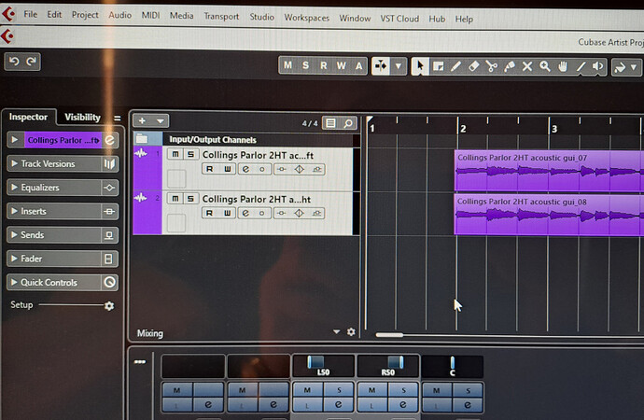Switch to the Visibility tab
The height and width of the screenshot is (420, 644).
[82, 118]
